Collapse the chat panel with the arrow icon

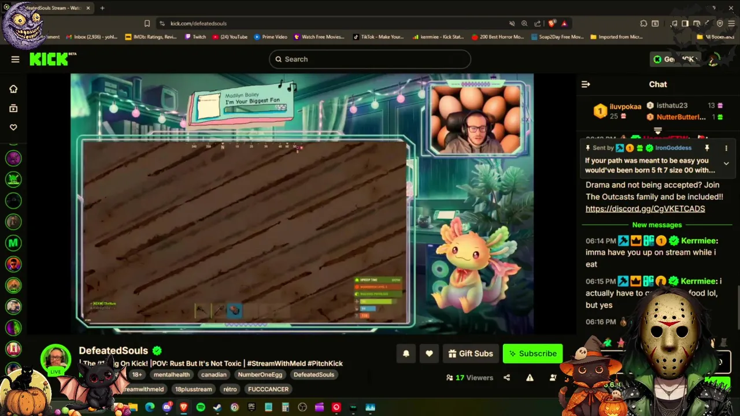coord(586,84)
